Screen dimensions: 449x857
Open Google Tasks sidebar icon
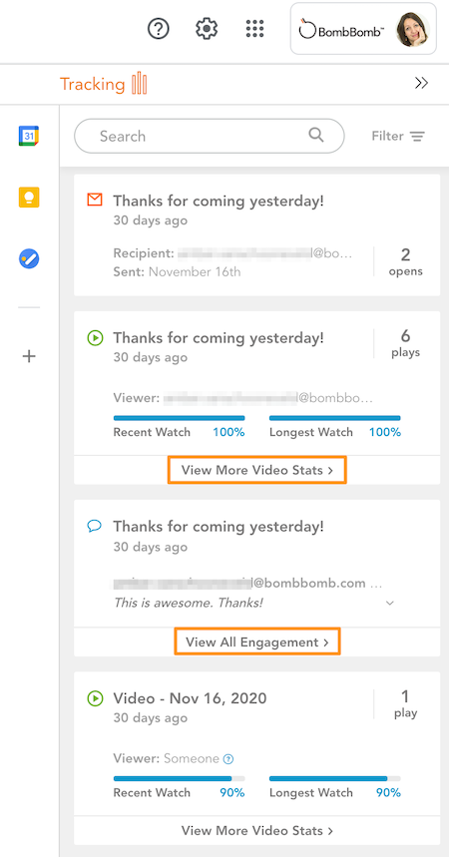click(x=29, y=258)
